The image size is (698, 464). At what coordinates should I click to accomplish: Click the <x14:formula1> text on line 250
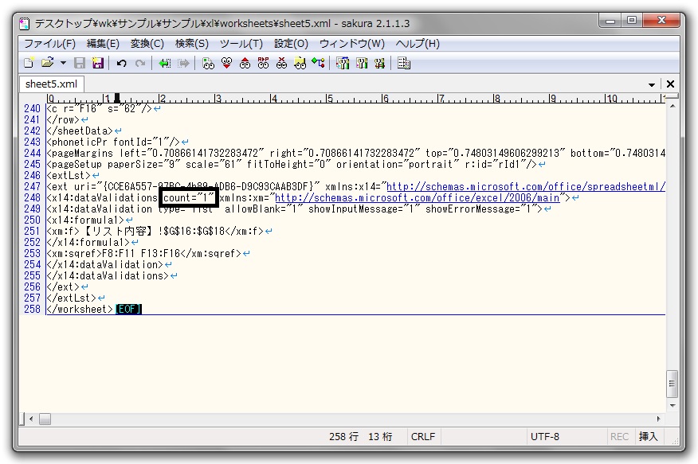tap(85, 220)
